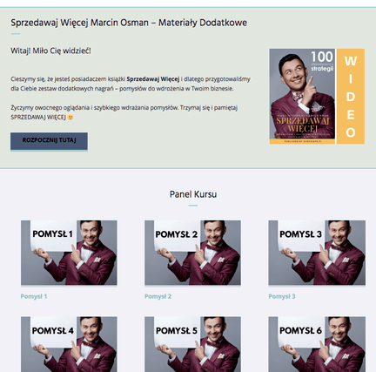
Task: Click the bold Sprzedawaj Więcej text
Action: click(153, 79)
